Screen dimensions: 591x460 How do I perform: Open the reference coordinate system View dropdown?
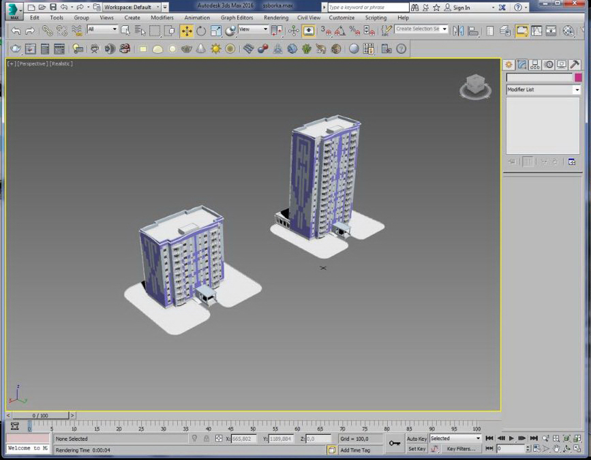(253, 29)
